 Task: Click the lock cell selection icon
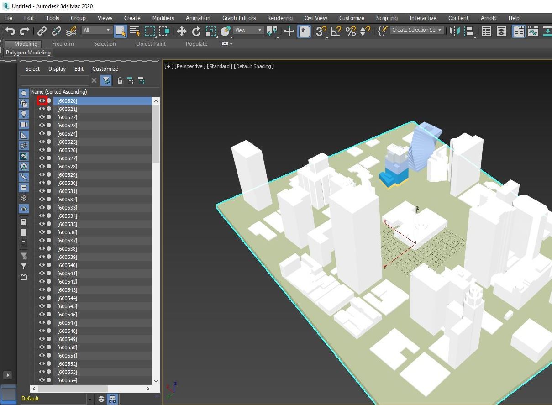(120, 80)
